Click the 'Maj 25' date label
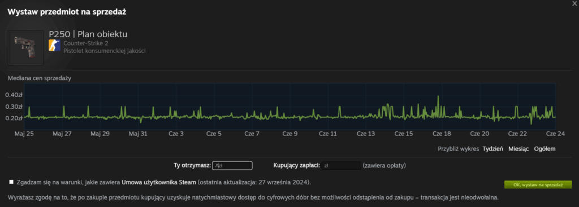Screen dimensions: 579x207 pos(24,134)
